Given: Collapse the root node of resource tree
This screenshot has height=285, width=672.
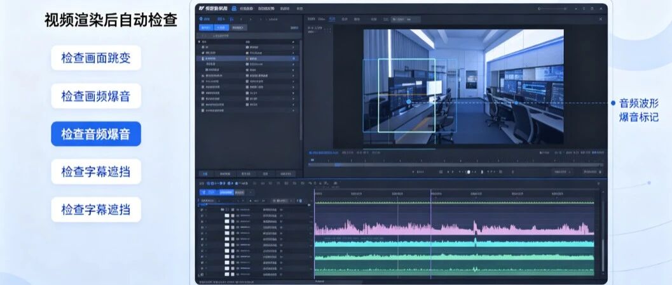Looking at the screenshot, I should pyautogui.click(x=199, y=41).
